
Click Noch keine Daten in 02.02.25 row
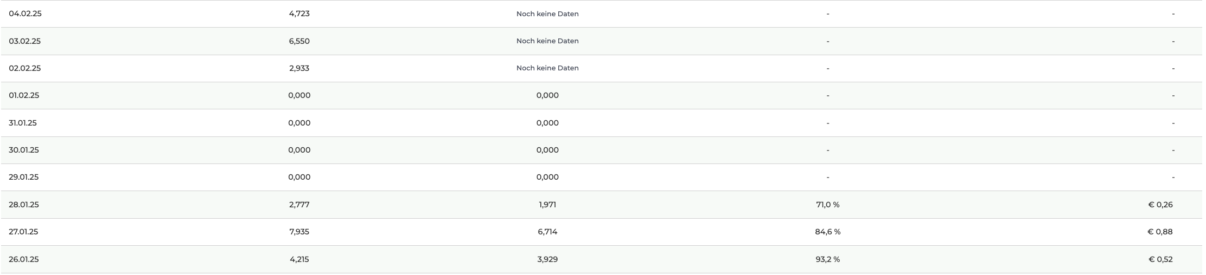(547, 68)
